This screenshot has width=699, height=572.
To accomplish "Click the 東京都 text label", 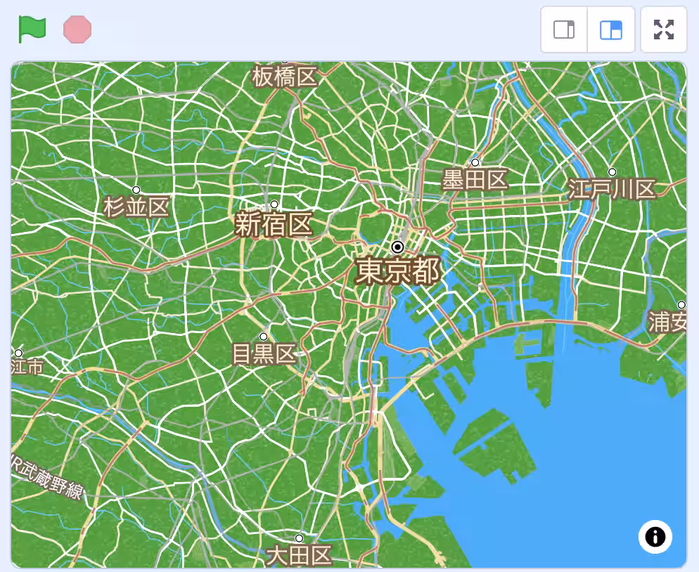I will point(397,271).
